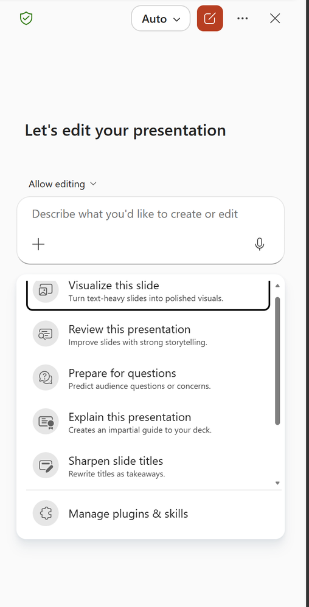The width and height of the screenshot is (309, 607).
Task: Start a new chat with the red compose icon
Action: (x=210, y=18)
